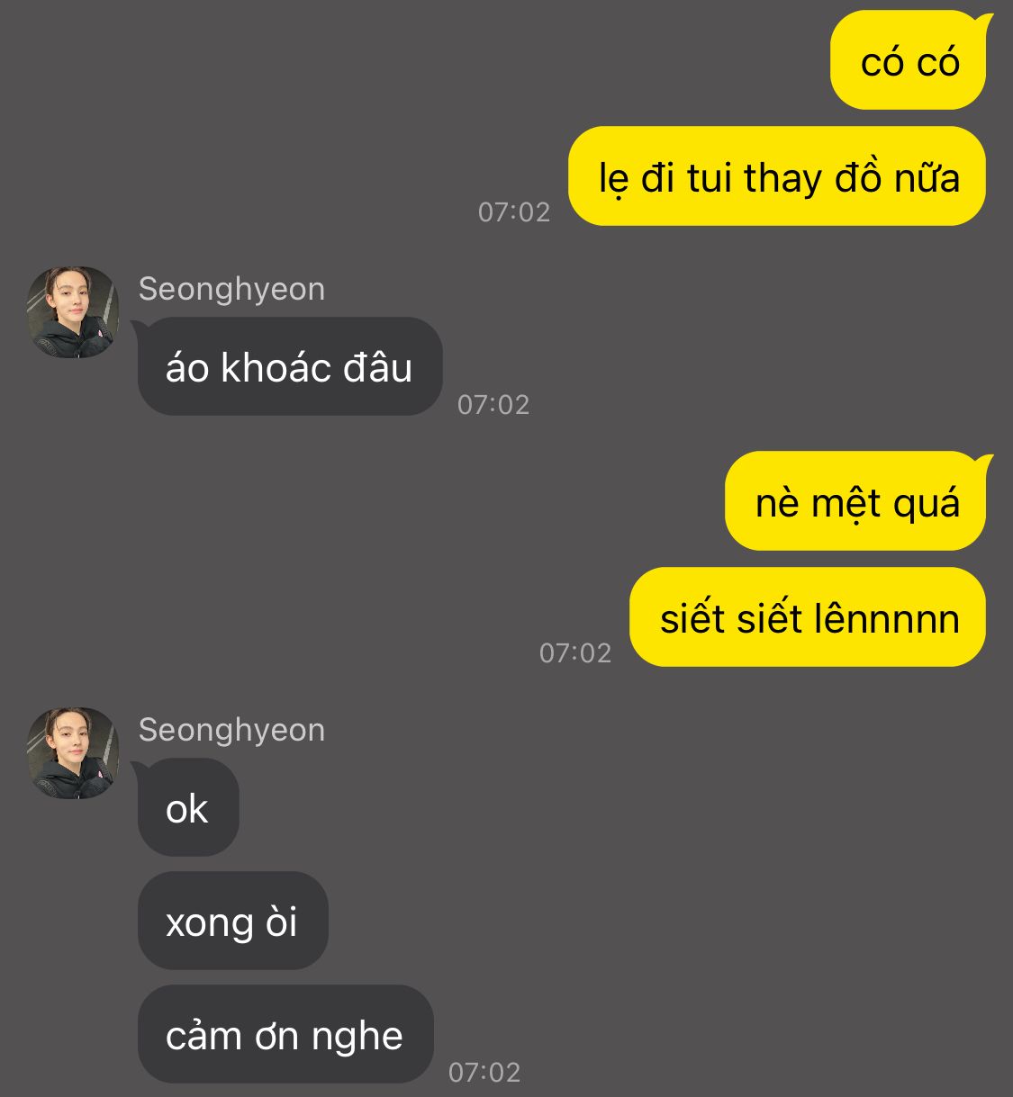
Task: Tap the yellow "có có" message bubble
Action: pyautogui.click(x=909, y=62)
